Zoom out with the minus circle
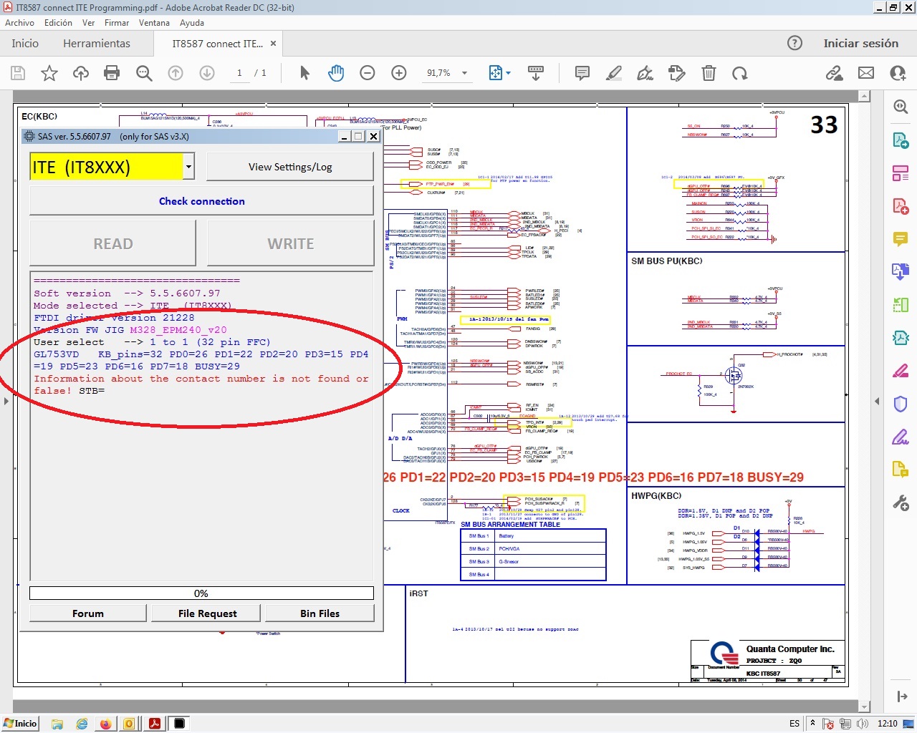 (x=368, y=73)
